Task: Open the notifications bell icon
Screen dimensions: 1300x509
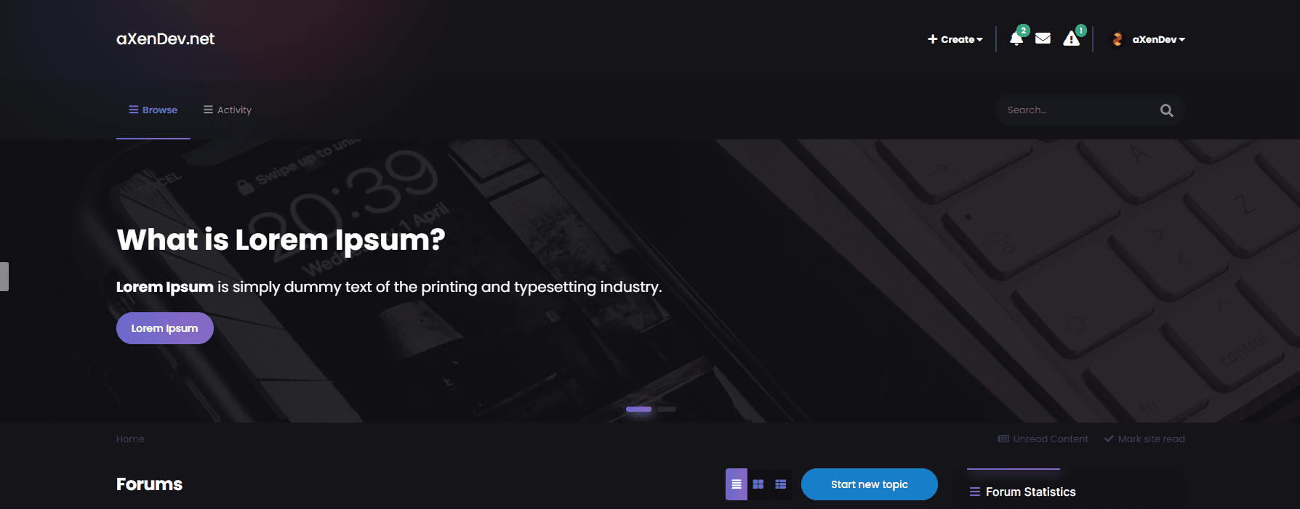Action: coord(1016,39)
